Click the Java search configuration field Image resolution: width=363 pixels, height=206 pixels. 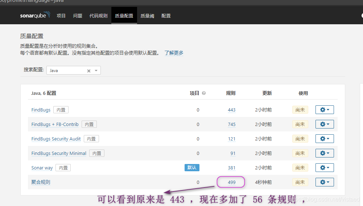coord(73,70)
